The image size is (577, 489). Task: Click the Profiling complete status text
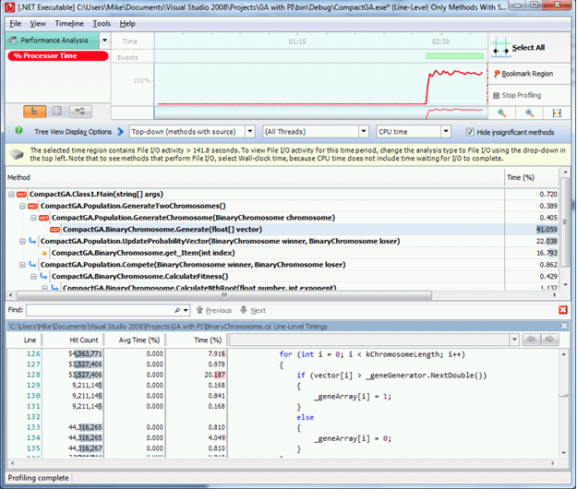click(x=38, y=478)
